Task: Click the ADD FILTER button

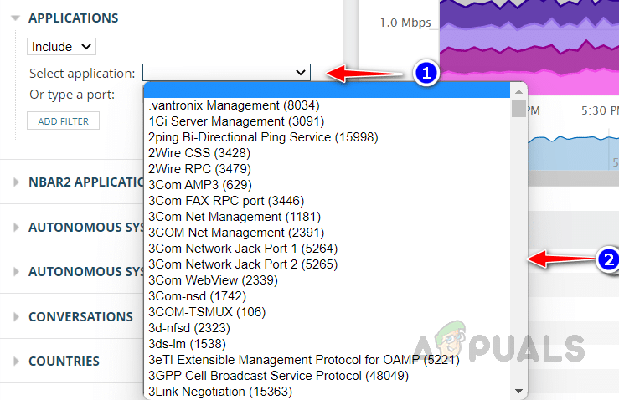Action: pyautogui.click(x=63, y=121)
